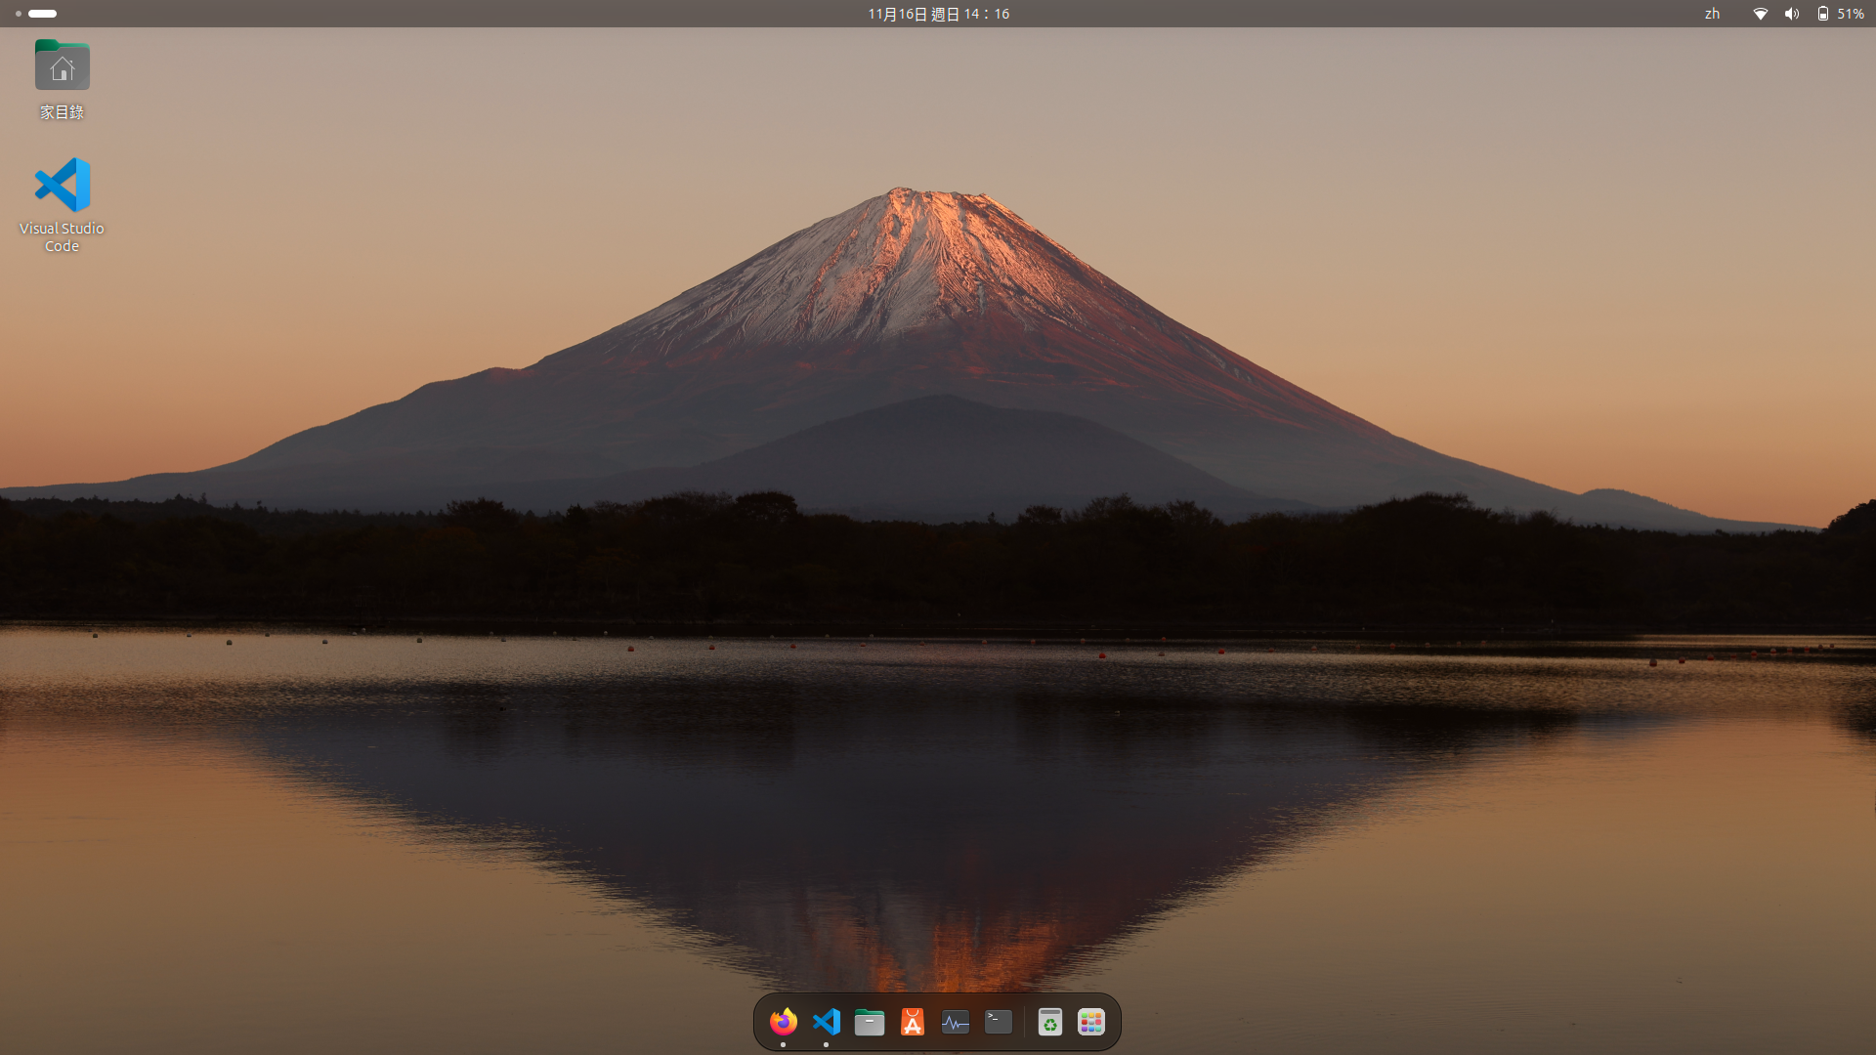Open the Terminal from the dock
Screen dimensions: 1876x1055
tap(998, 1022)
